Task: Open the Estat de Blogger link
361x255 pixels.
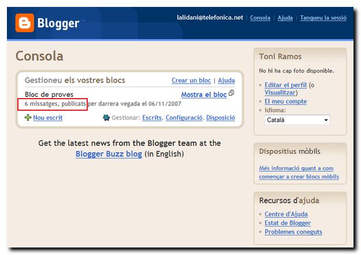Action: click(x=288, y=223)
